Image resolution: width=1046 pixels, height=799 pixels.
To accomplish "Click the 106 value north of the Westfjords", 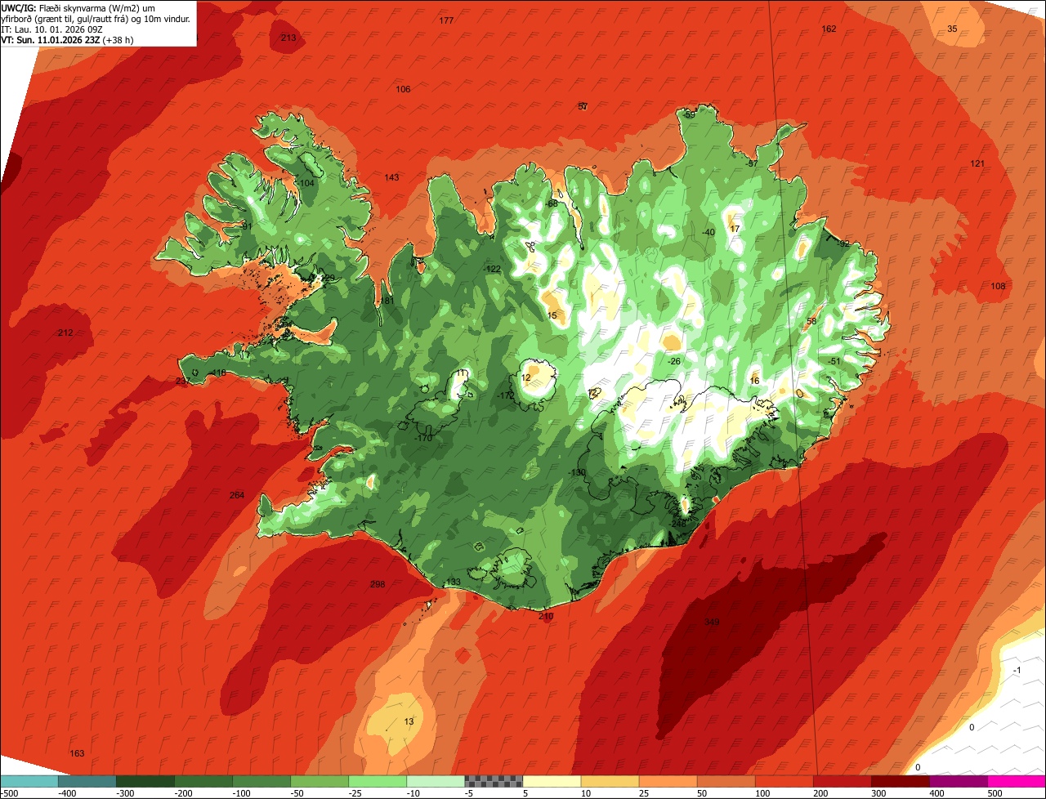I will (403, 89).
